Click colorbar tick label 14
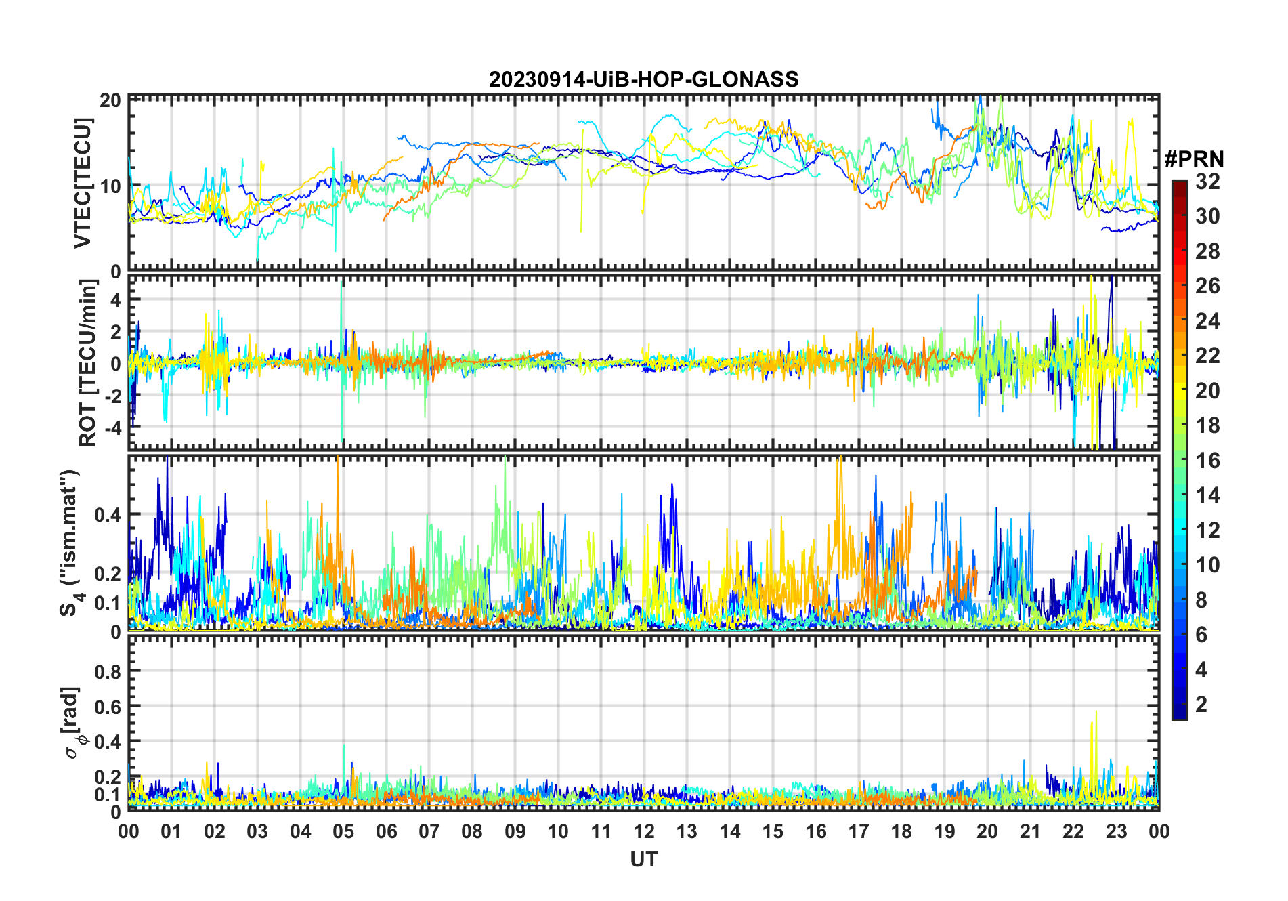This screenshot has height=901, width=1288. (x=1207, y=495)
